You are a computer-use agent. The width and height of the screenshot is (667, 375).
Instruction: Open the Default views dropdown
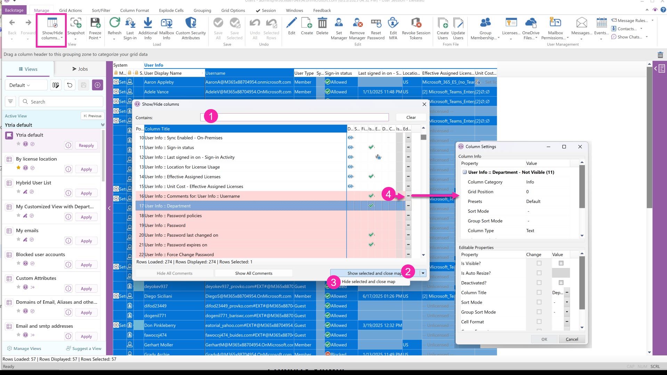pyautogui.click(x=26, y=85)
